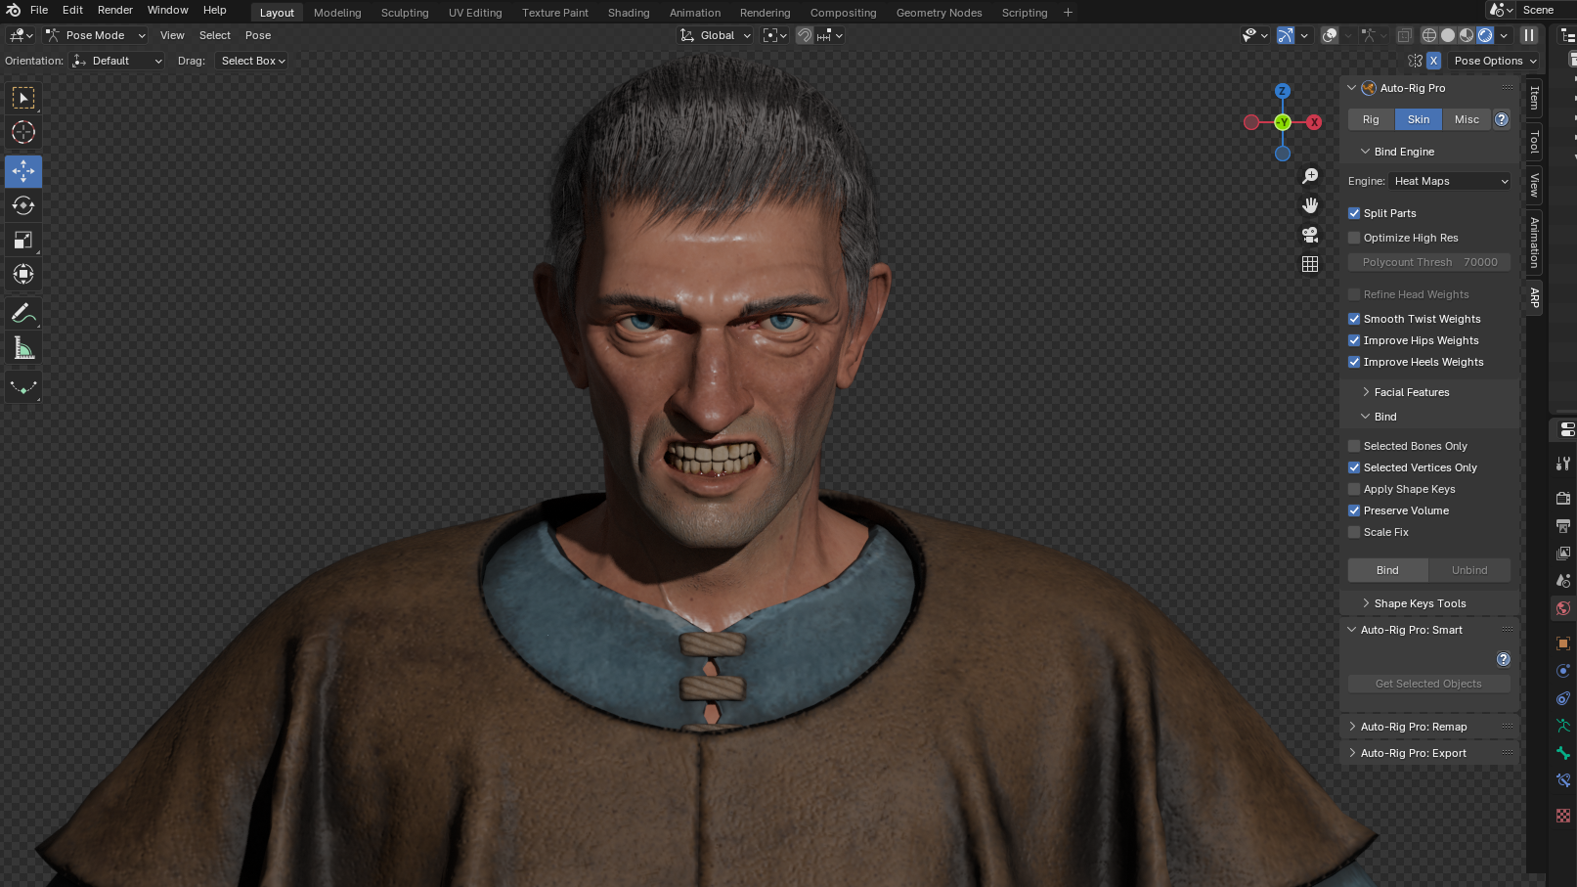Open the Engine Heat Maps dropdown
1577x887 pixels.
pos(1450,181)
